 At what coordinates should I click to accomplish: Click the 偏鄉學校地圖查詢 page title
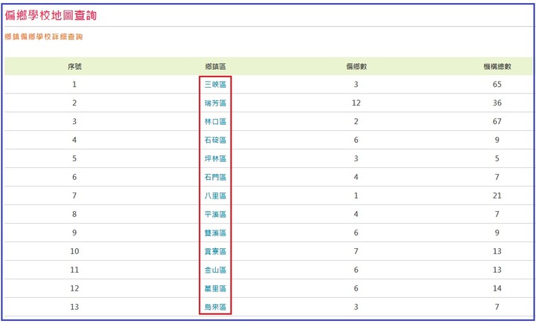[x=51, y=16]
